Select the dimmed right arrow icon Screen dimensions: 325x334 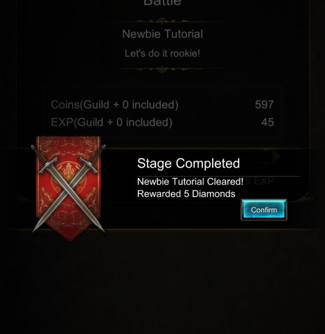click(x=275, y=157)
